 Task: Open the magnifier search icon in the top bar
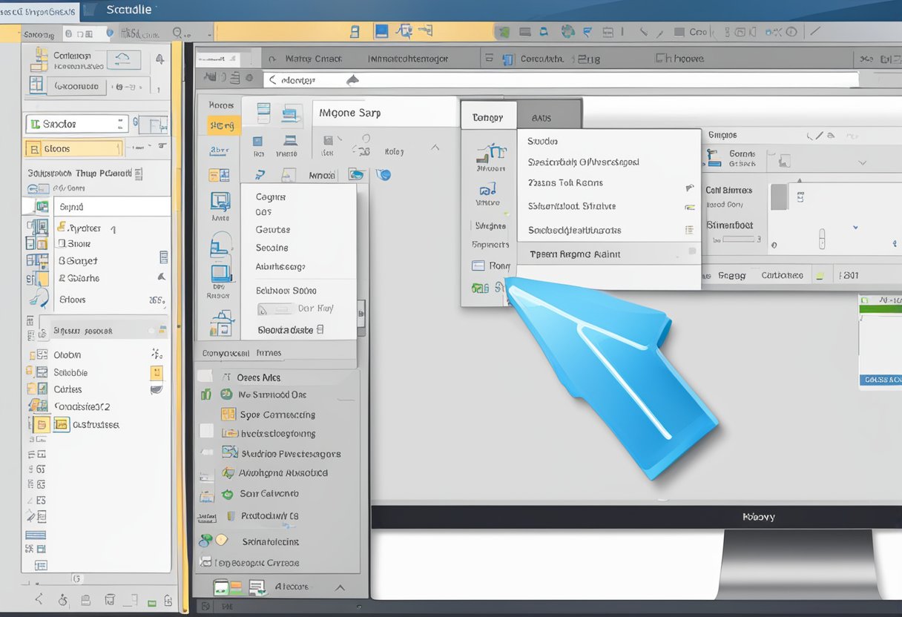coord(178,33)
